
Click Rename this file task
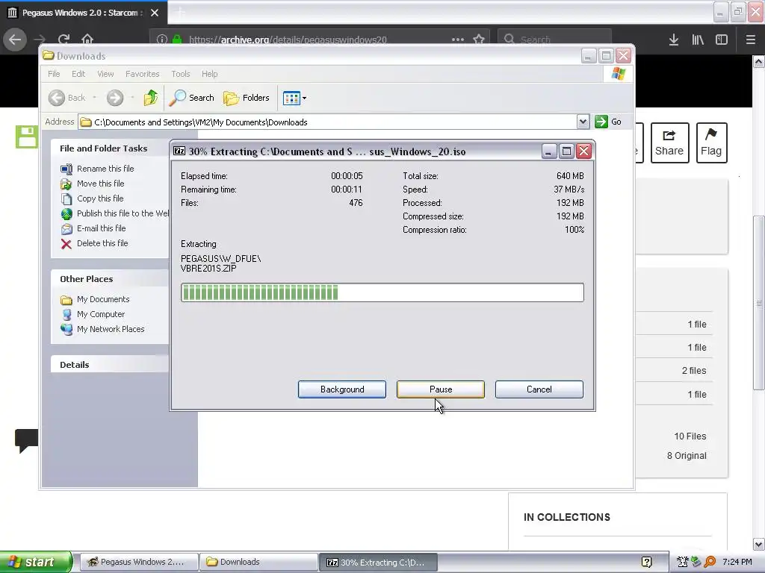[97, 169]
